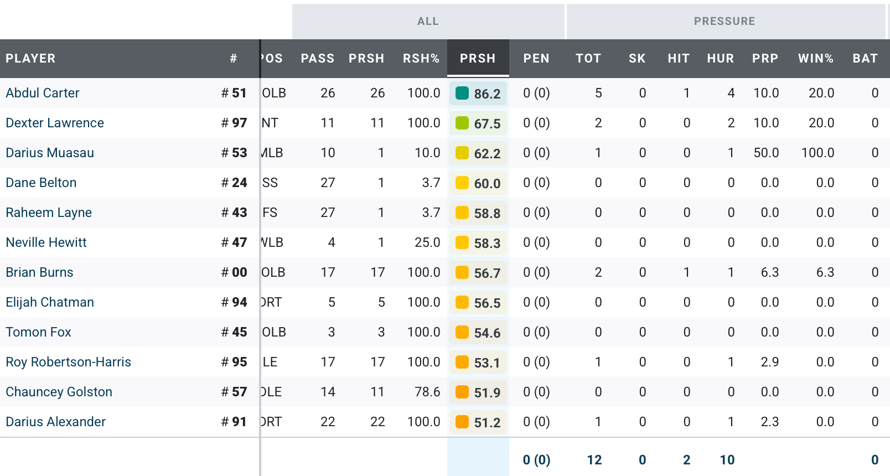Click the PRESSURE group header

coord(725,21)
